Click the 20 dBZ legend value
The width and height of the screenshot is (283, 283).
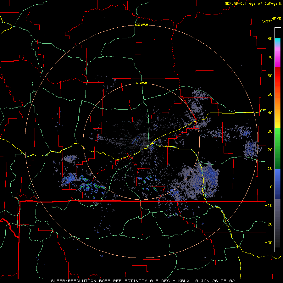click(270, 150)
